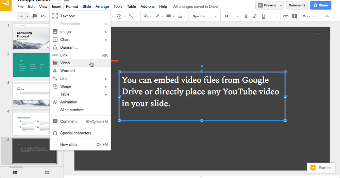The width and height of the screenshot is (340, 178).
Task: Click the print icon in toolbar
Action: point(35,16)
